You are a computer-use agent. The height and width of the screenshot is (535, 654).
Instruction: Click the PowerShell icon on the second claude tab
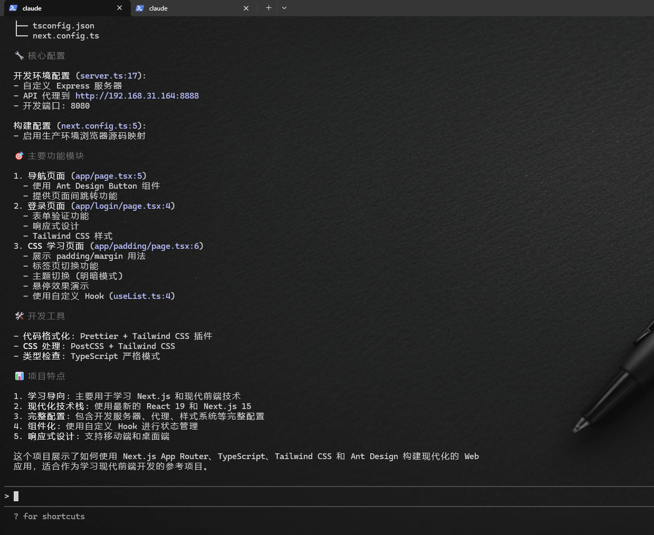pyautogui.click(x=139, y=8)
